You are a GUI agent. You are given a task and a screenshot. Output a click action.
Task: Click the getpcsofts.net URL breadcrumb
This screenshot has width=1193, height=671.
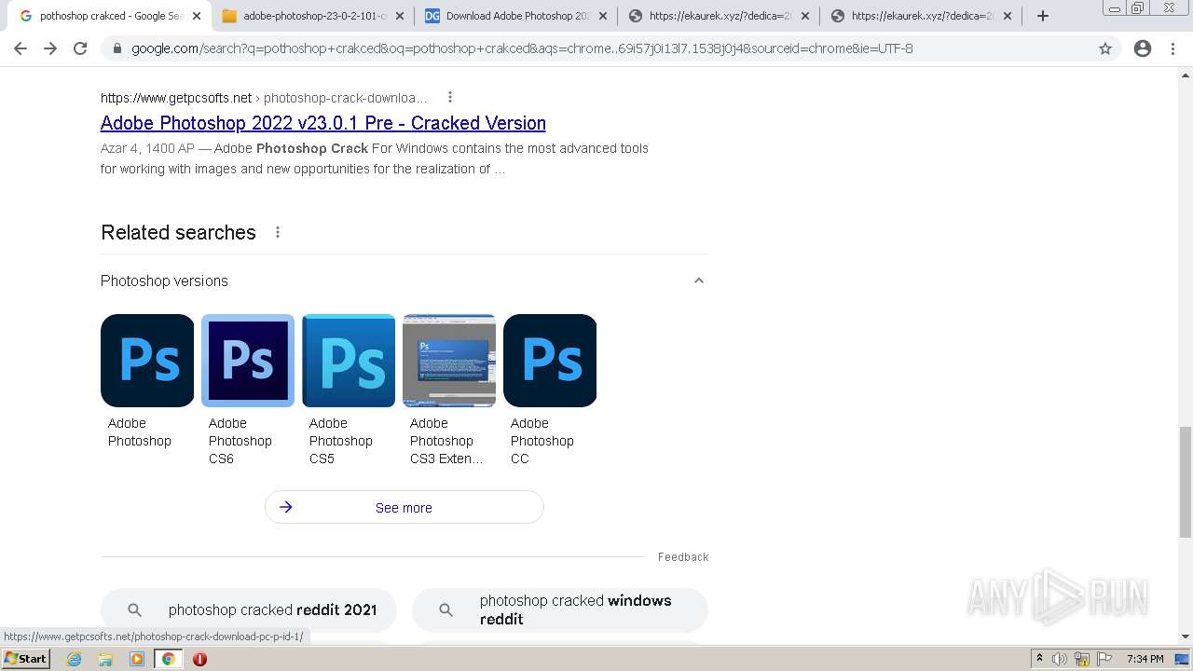click(x=264, y=98)
